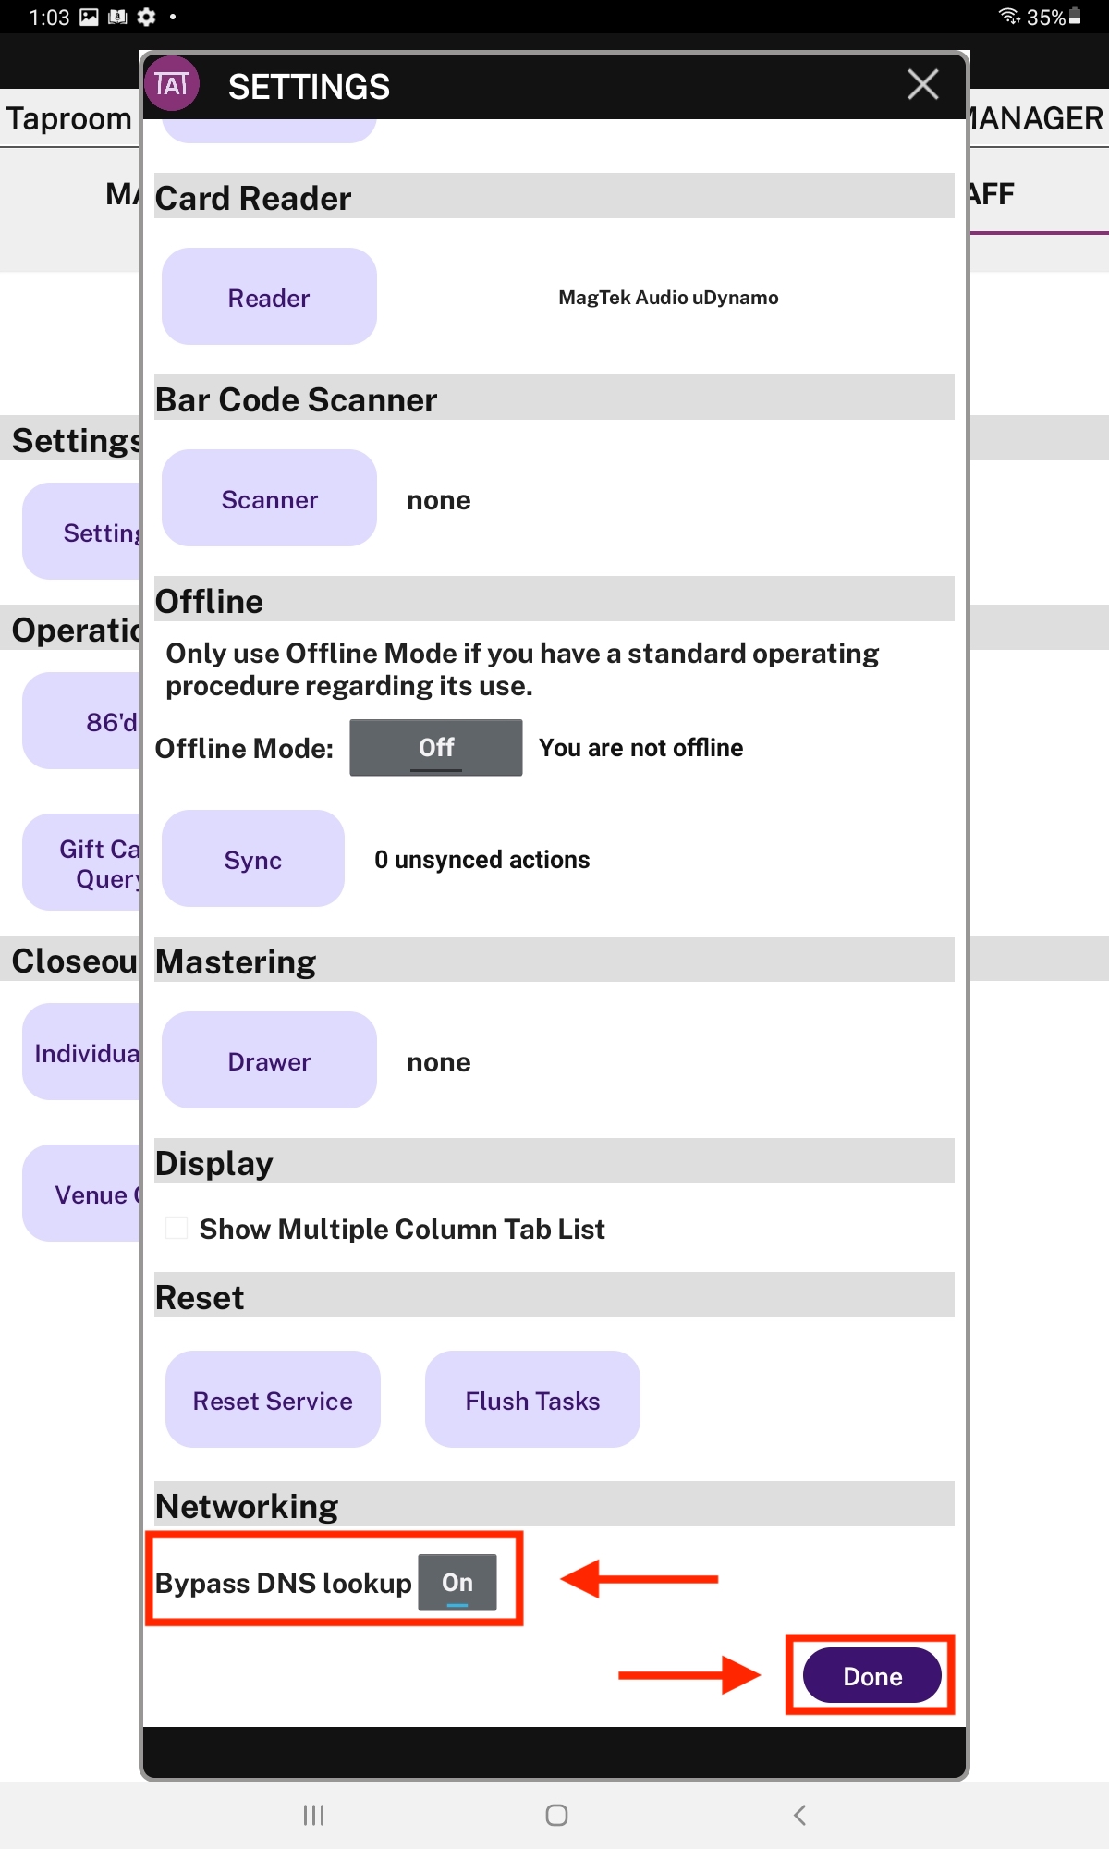Open the card Reader selection
Screen dimensions: 1109x1849
[269, 297]
